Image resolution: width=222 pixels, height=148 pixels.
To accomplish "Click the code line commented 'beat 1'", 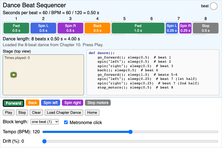I will tap(134, 57).
